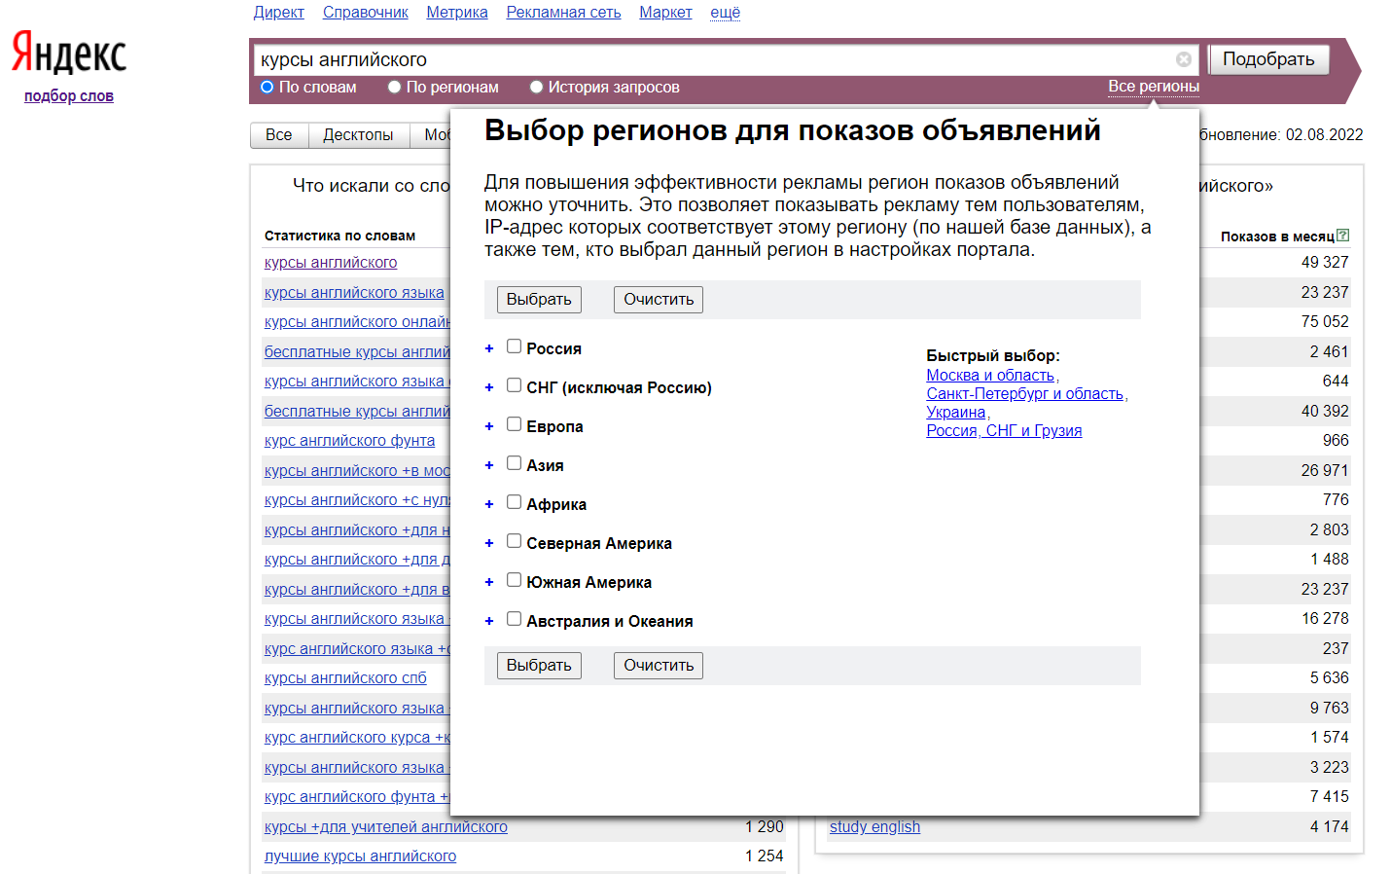Switch to the Десктопы tab

358,135
